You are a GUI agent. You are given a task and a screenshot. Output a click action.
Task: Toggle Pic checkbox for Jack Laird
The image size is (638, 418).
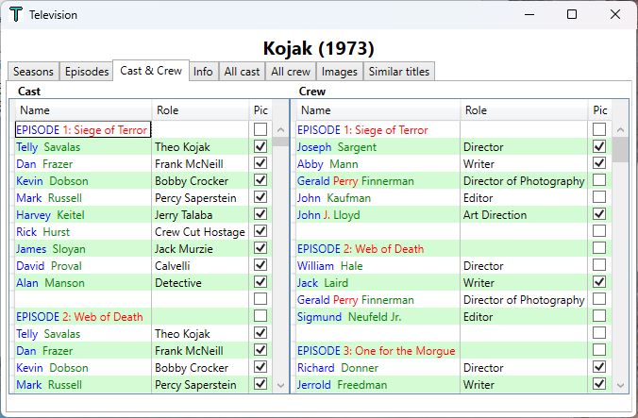(x=599, y=282)
